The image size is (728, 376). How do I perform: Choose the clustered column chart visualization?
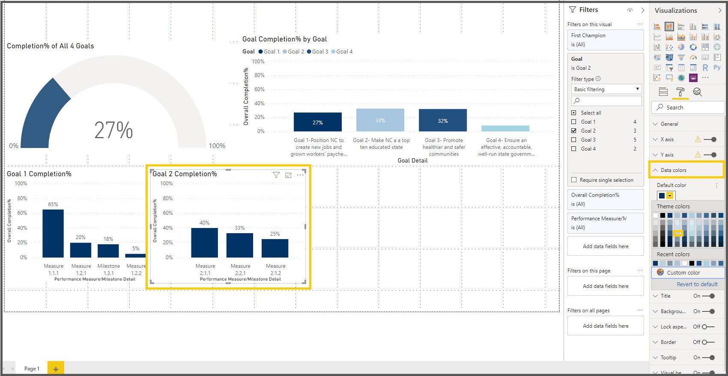click(x=693, y=27)
